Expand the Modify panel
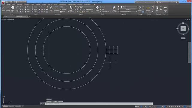 click(36, 14)
